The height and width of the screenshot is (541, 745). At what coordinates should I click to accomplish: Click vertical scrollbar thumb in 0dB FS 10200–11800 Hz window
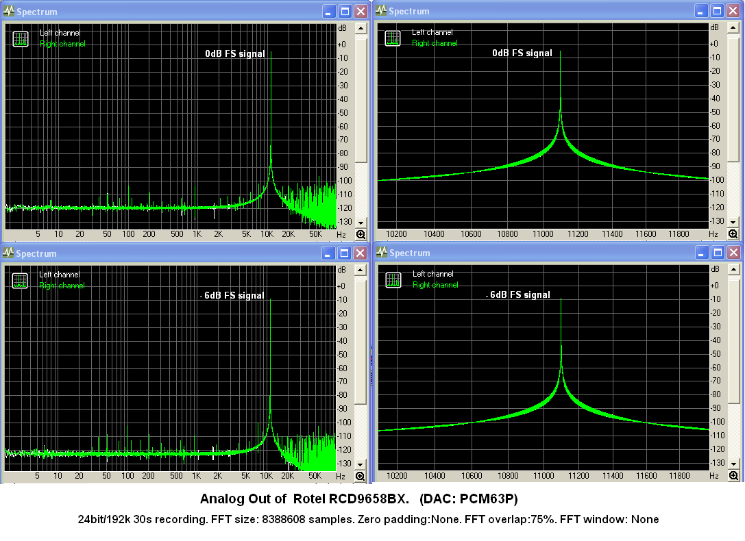733,100
